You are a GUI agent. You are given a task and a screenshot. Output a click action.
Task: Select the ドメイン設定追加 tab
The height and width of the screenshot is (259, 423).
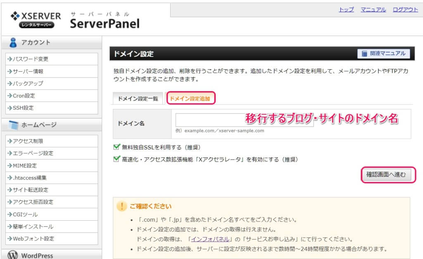[x=190, y=99]
